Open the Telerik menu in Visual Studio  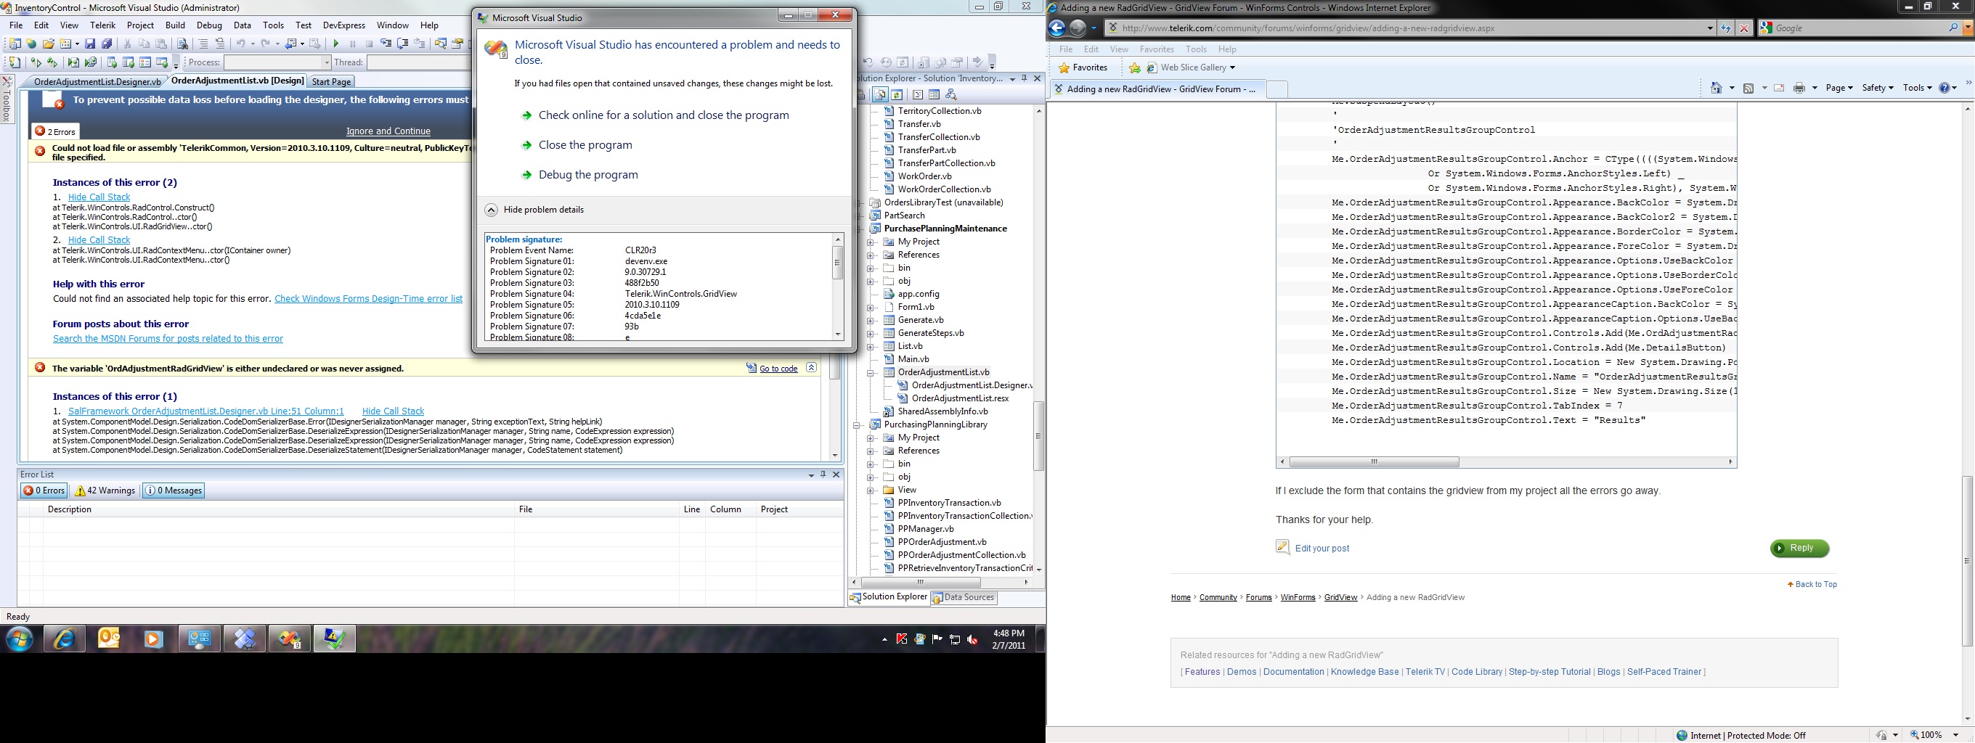tap(102, 25)
